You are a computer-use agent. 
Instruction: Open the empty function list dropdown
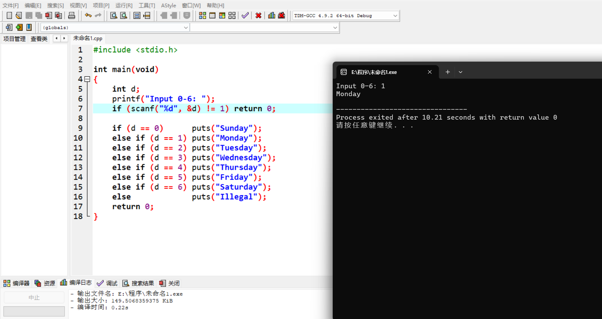[x=264, y=28]
